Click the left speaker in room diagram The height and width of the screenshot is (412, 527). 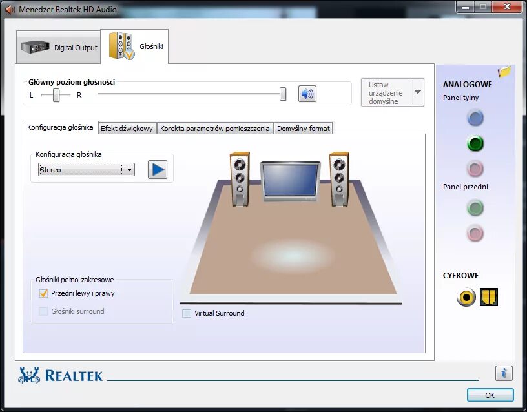[240, 179]
